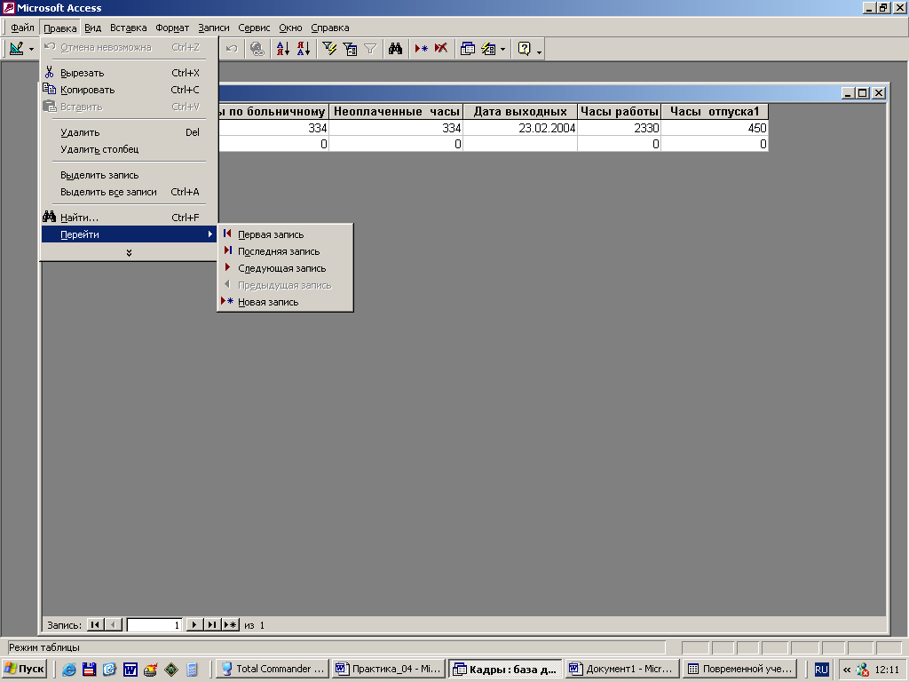Image resolution: width=909 pixels, height=682 pixels.
Task: Open the Формат menu
Action: 172,28
